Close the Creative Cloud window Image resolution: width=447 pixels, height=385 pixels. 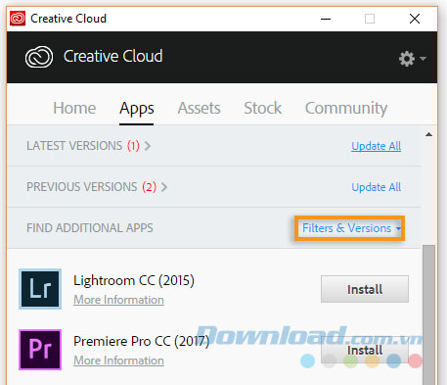coord(415,19)
